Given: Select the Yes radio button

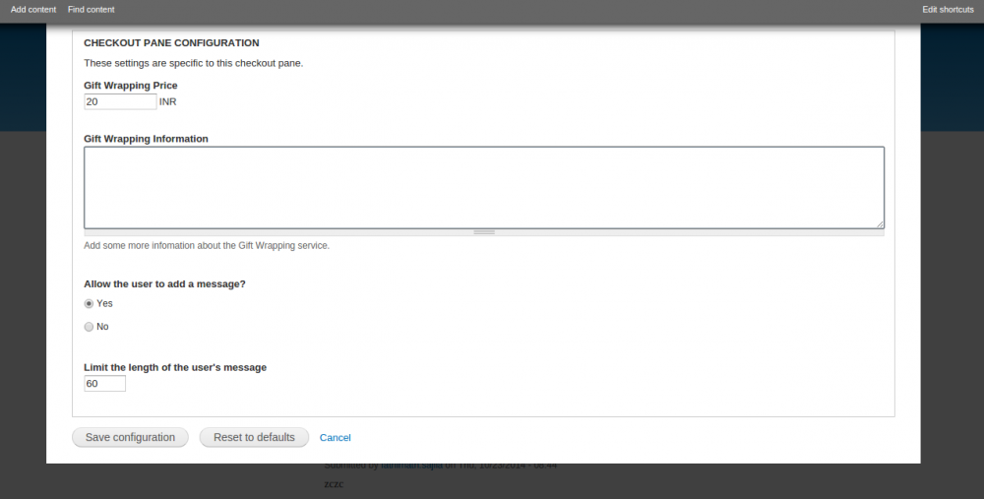Looking at the screenshot, I should (x=90, y=304).
